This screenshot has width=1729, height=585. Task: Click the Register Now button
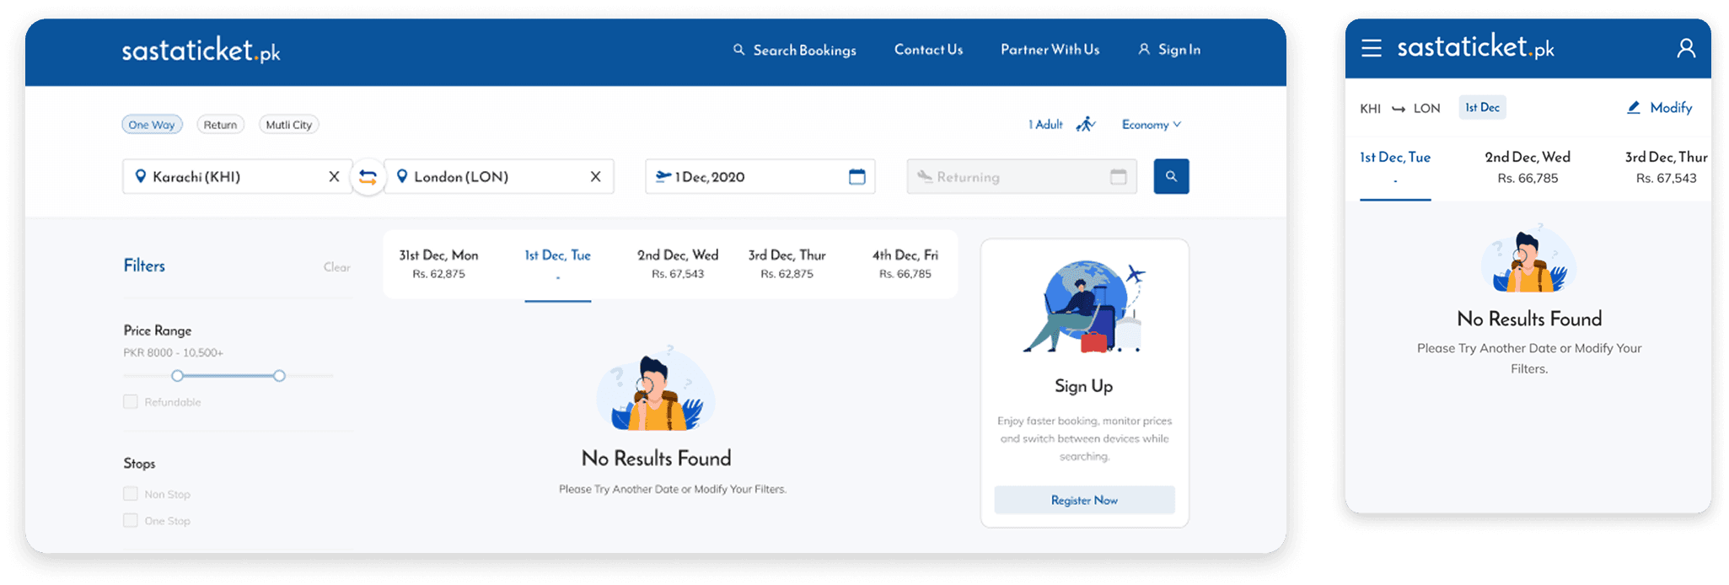1084,500
